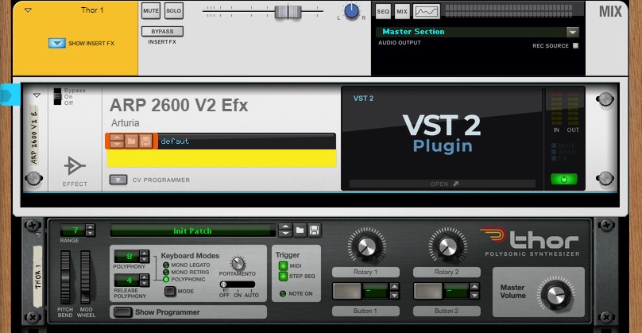Click the blue insert-point arrow tab

[10, 95]
